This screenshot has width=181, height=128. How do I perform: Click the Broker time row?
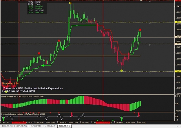(x=34, y=2)
